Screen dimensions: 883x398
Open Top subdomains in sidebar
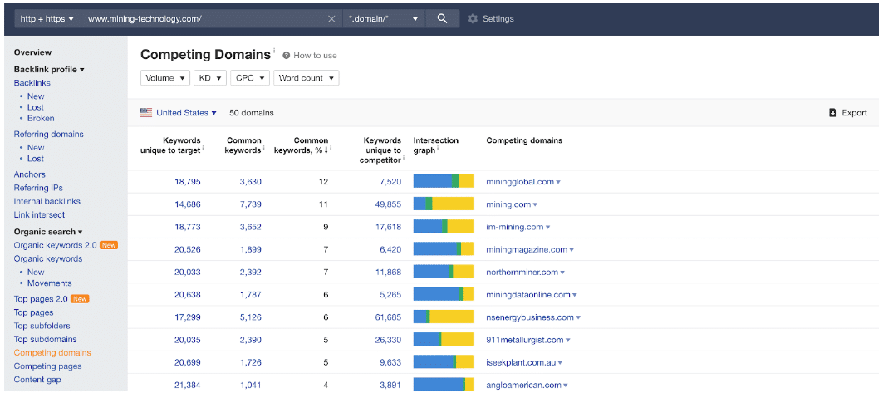click(46, 340)
